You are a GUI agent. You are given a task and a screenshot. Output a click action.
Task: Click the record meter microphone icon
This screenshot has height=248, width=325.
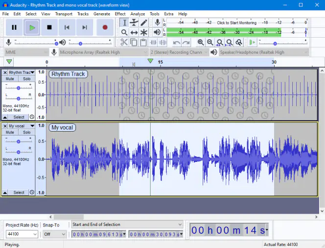pyautogui.click(x=157, y=23)
